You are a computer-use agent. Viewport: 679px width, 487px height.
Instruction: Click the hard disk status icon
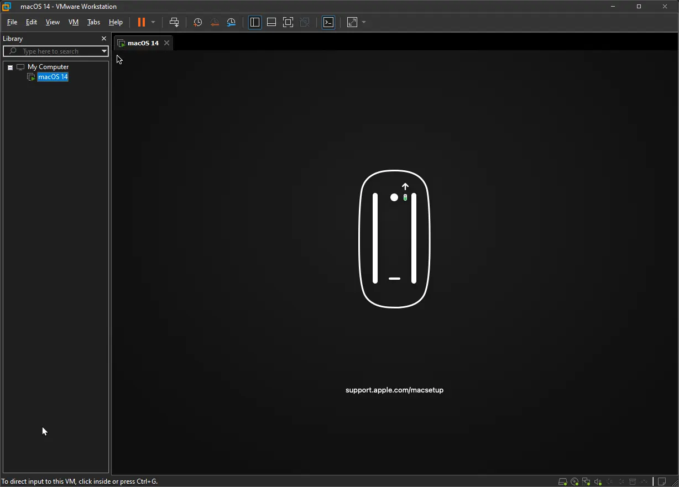563,481
